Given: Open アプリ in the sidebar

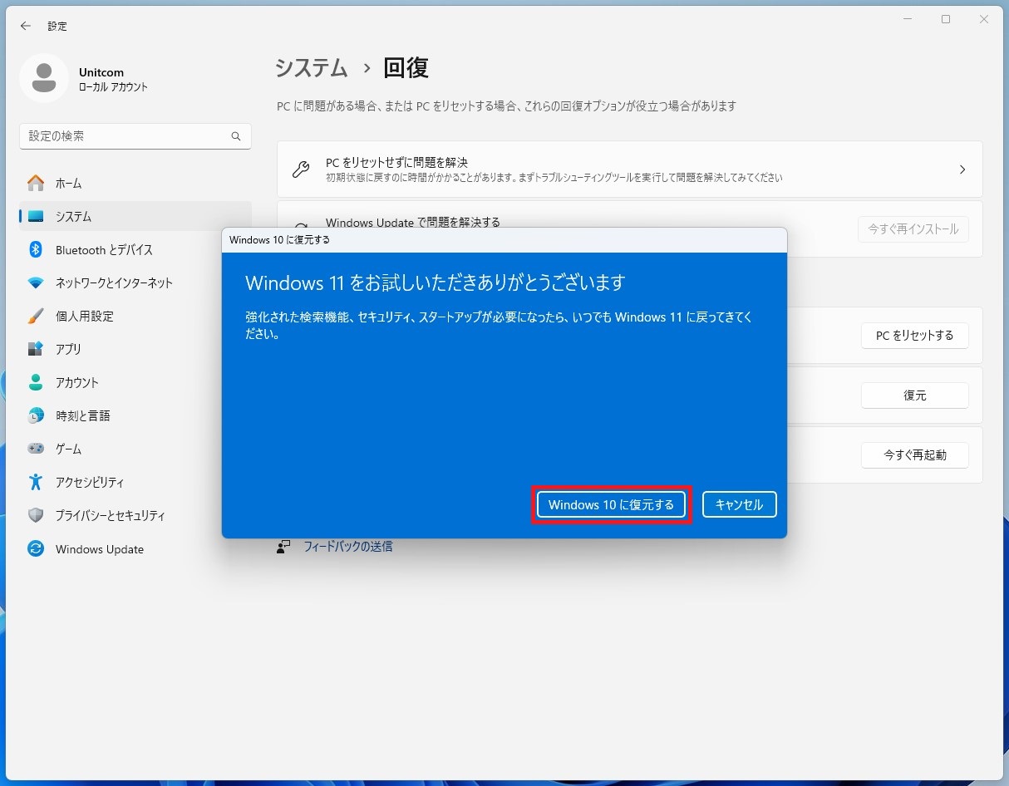Looking at the screenshot, I should (68, 349).
